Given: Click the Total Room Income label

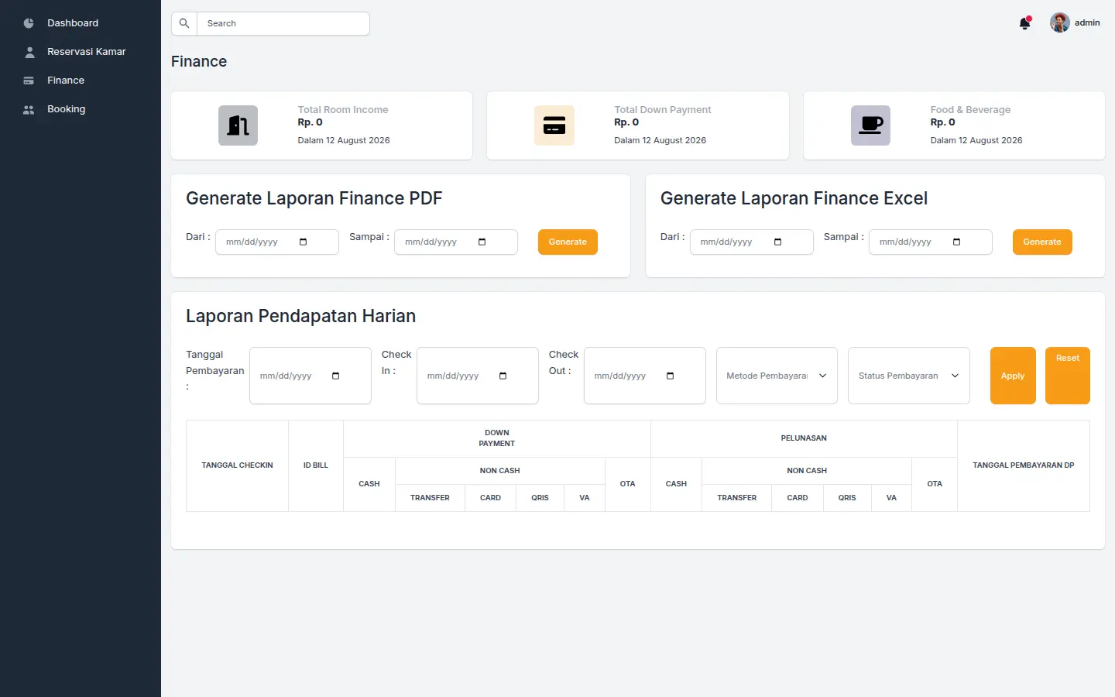Looking at the screenshot, I should (x=343, y=110).
